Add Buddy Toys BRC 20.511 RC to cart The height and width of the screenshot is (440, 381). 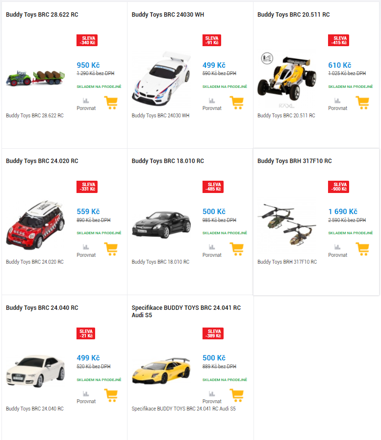click(362, 103)
